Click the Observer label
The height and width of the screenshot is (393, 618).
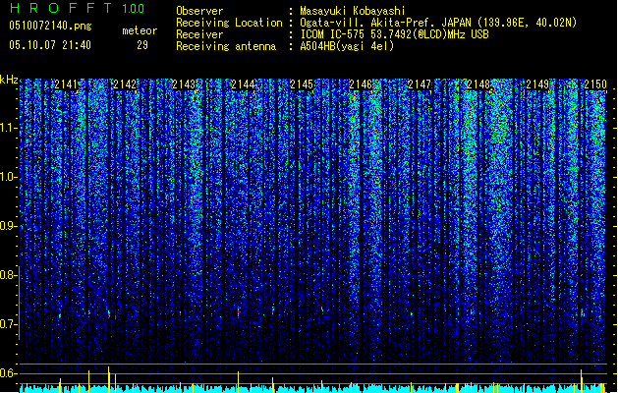(199, 11)
